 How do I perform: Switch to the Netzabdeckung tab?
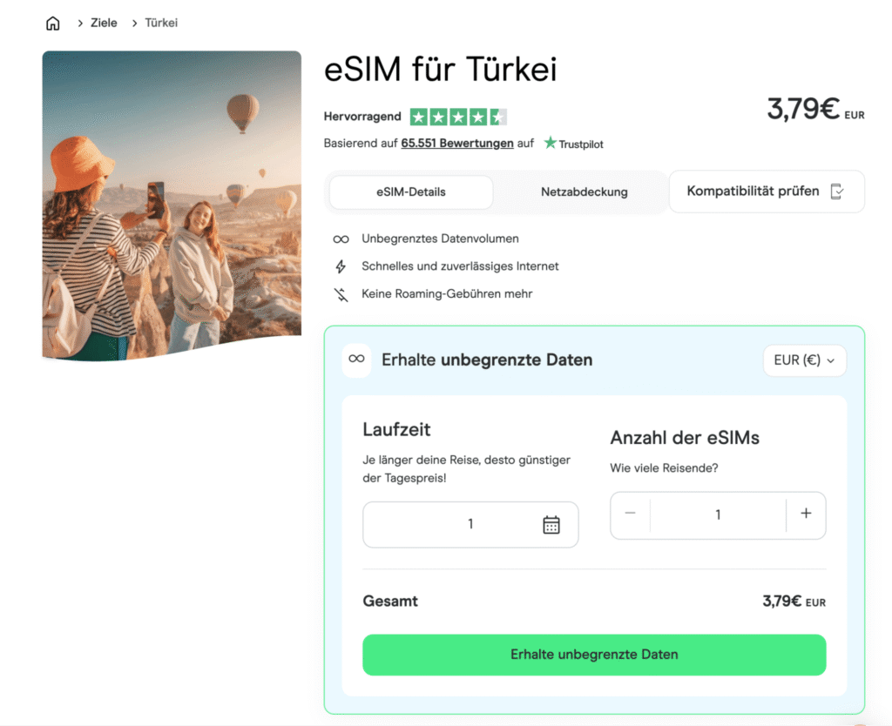pos(584,192)
